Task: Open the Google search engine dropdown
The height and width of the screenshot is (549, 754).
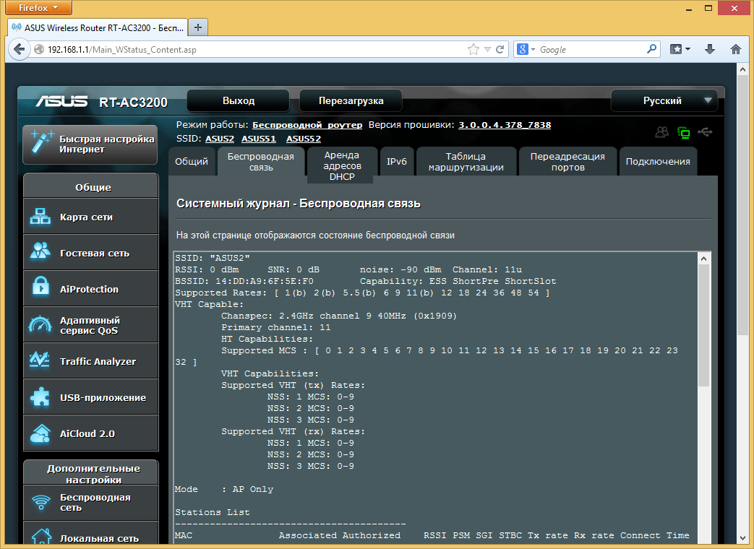Action: [526, 50]
